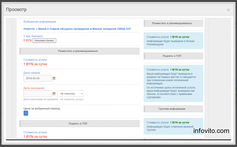Select the Срочная информация bar
Image resolution: width=237 pixels, height=147 pixels.
point(173,109)
